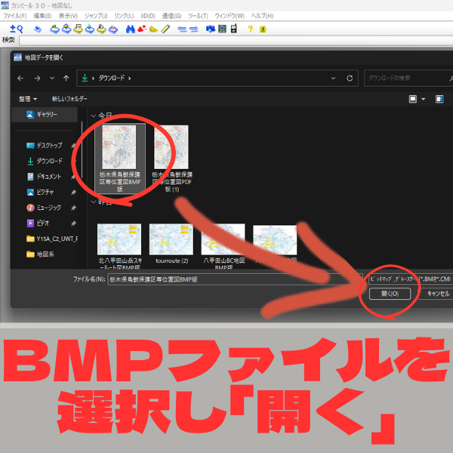Collapse the 今日 (Today) file group

94,116
